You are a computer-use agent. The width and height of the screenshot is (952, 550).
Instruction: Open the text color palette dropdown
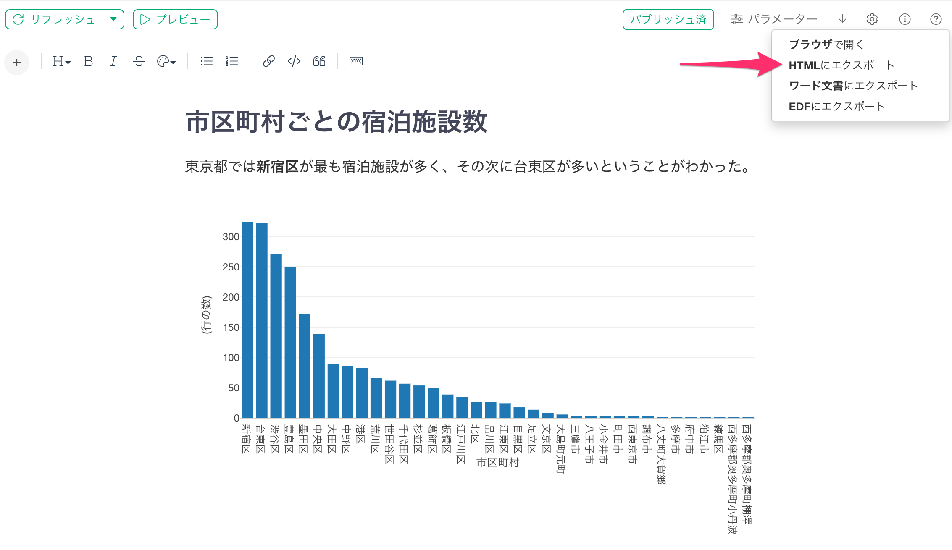click(x=166, y=62)
